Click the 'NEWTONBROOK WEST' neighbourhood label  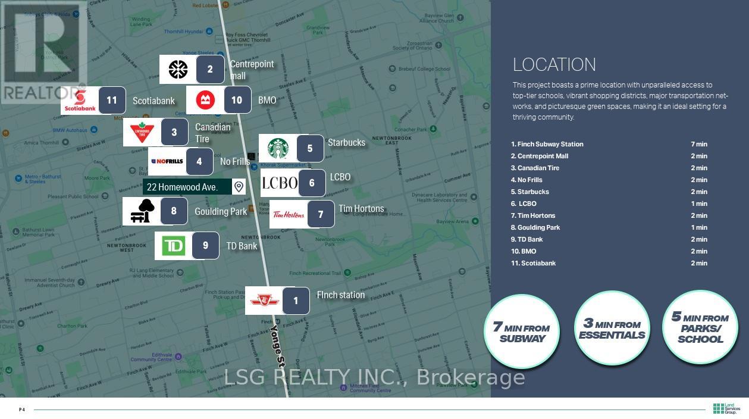coord(126,248)
